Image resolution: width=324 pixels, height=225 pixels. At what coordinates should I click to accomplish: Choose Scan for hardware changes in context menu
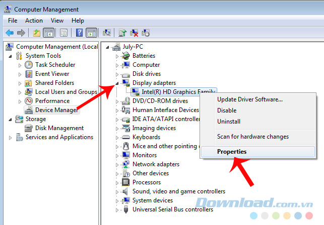258,137
